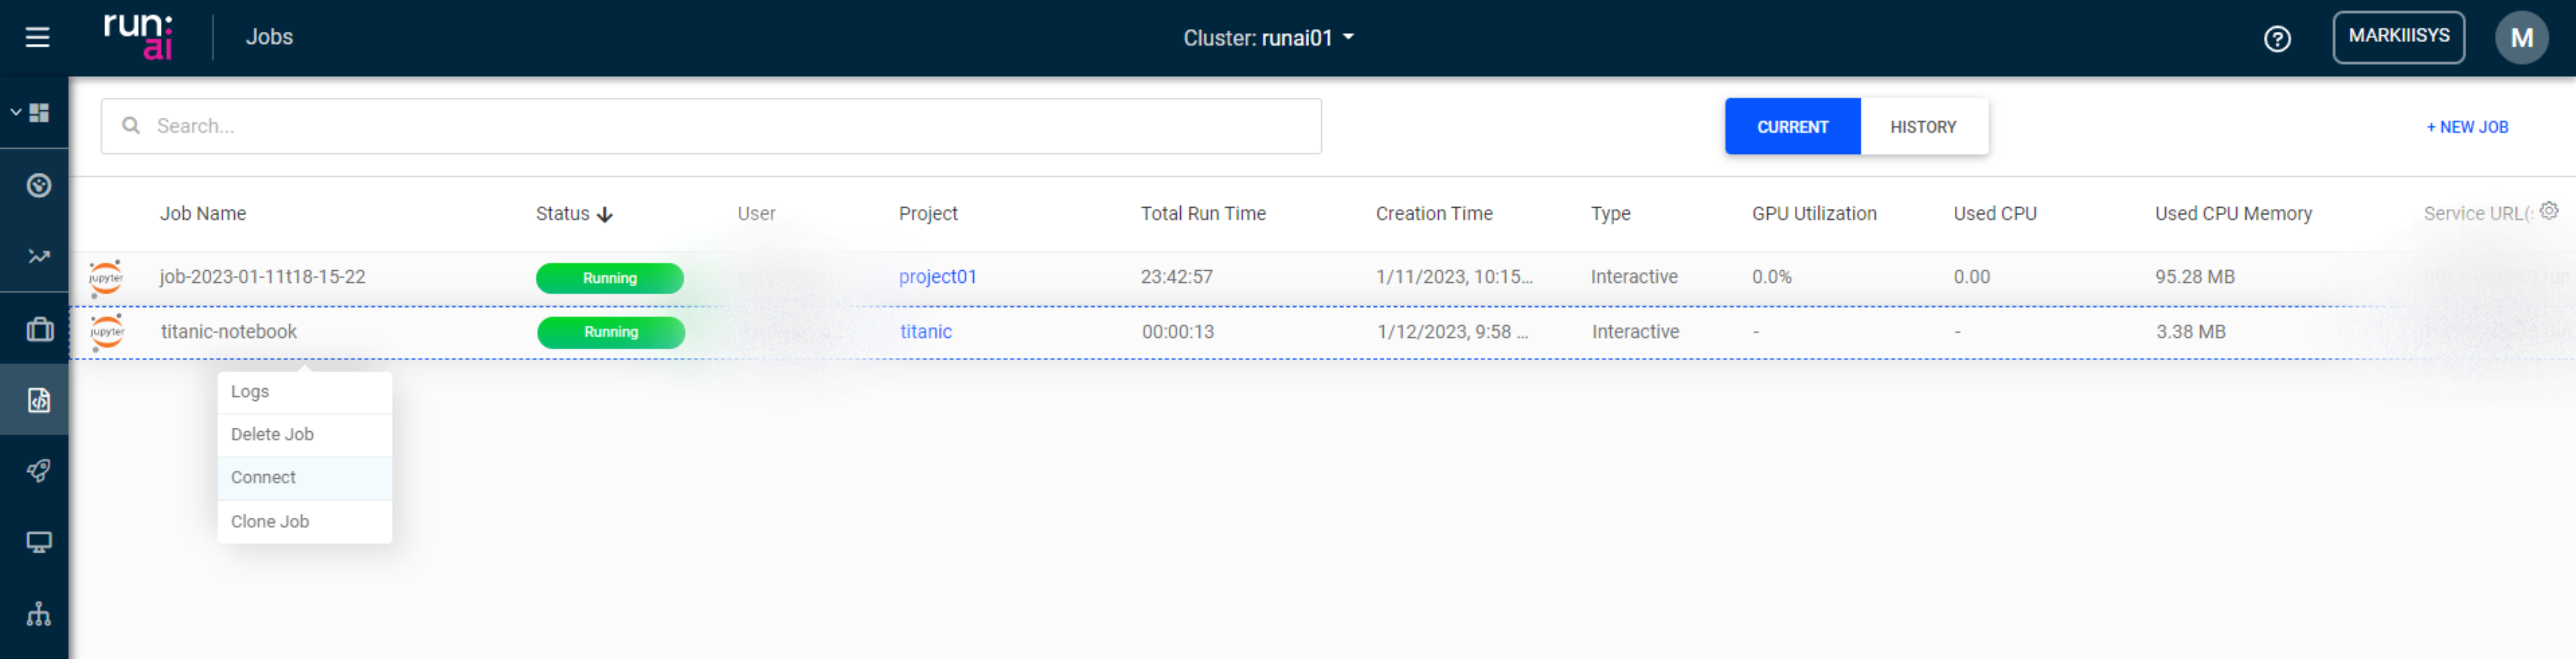Screen dimensions: 2576x659
Task: Sort by the Total Run Time header
Action: coord(1203,214)
